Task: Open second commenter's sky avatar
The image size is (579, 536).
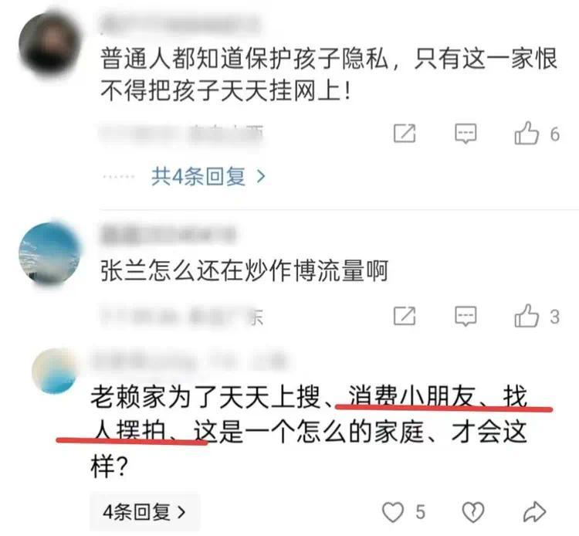Action: 50,253
